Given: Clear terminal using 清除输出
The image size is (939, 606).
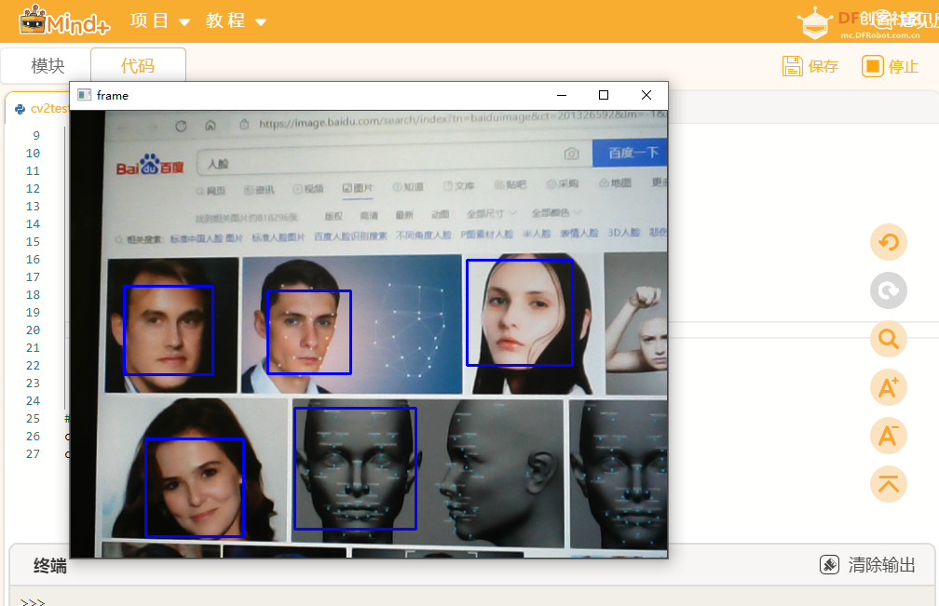Looking at the screenshot, I should [867, 565].
